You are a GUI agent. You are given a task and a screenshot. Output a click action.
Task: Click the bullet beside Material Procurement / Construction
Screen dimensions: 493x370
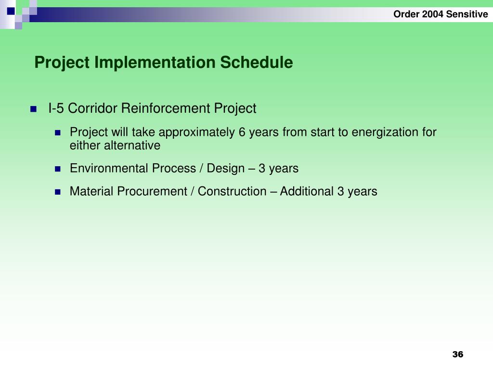pos(57,192)
